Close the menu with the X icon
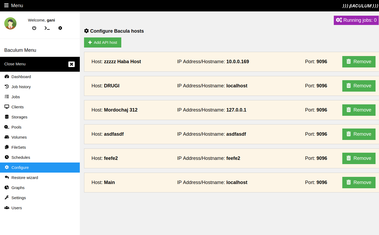Viewport: 379px width, 235px height. pyautogui.click(x=72, y=64)
